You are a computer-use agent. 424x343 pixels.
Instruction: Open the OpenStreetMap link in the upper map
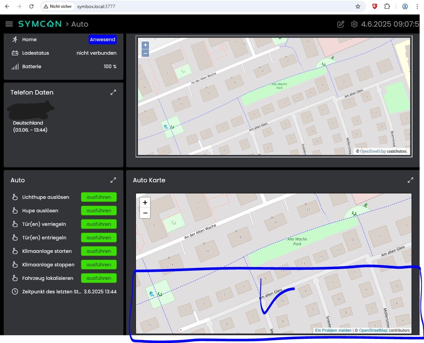(373, 151)
